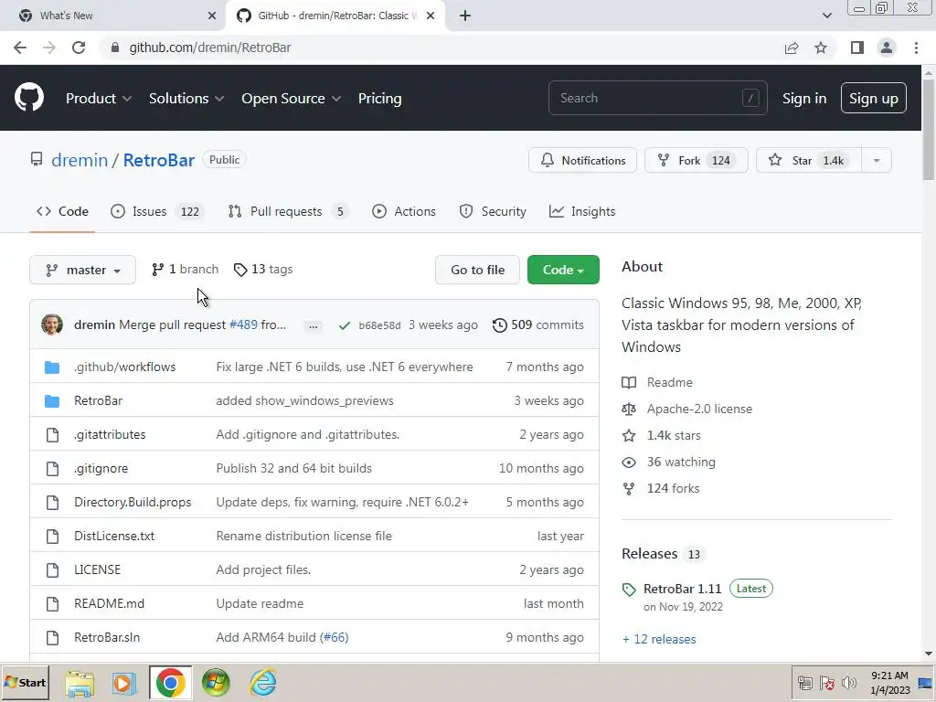
Task: Expand the Open Source menu
Action: (x=292, y=99)
